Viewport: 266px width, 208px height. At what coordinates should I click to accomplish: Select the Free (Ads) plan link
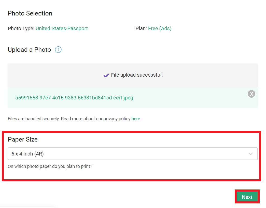pyautogui.click(x=160, y=29)
